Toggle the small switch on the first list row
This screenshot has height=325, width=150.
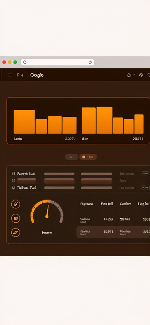(145, 173)
